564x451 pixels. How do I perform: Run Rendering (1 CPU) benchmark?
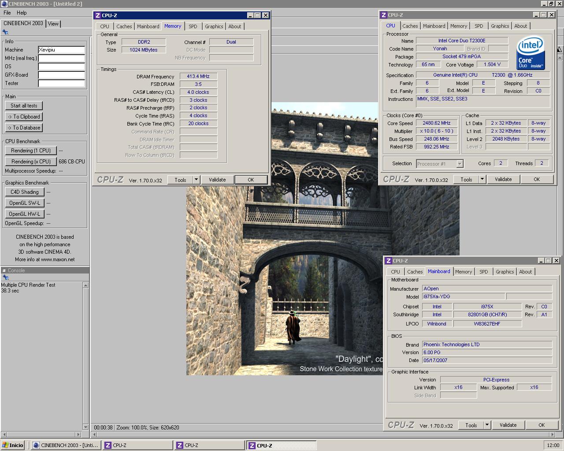coord(31,151)
